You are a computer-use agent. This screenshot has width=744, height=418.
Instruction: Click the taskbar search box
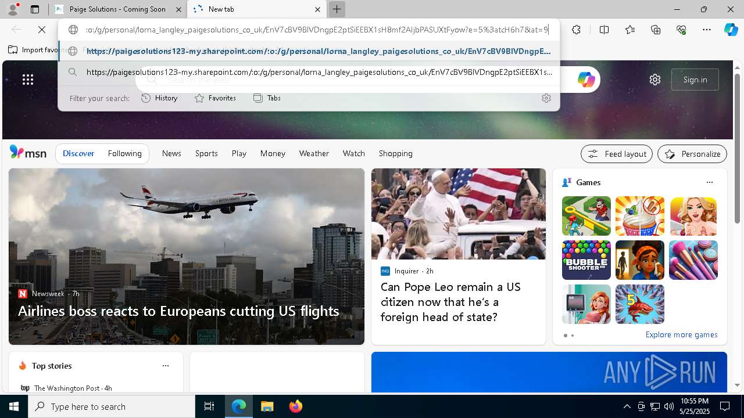pyautogui.click(x=112, y=406)
